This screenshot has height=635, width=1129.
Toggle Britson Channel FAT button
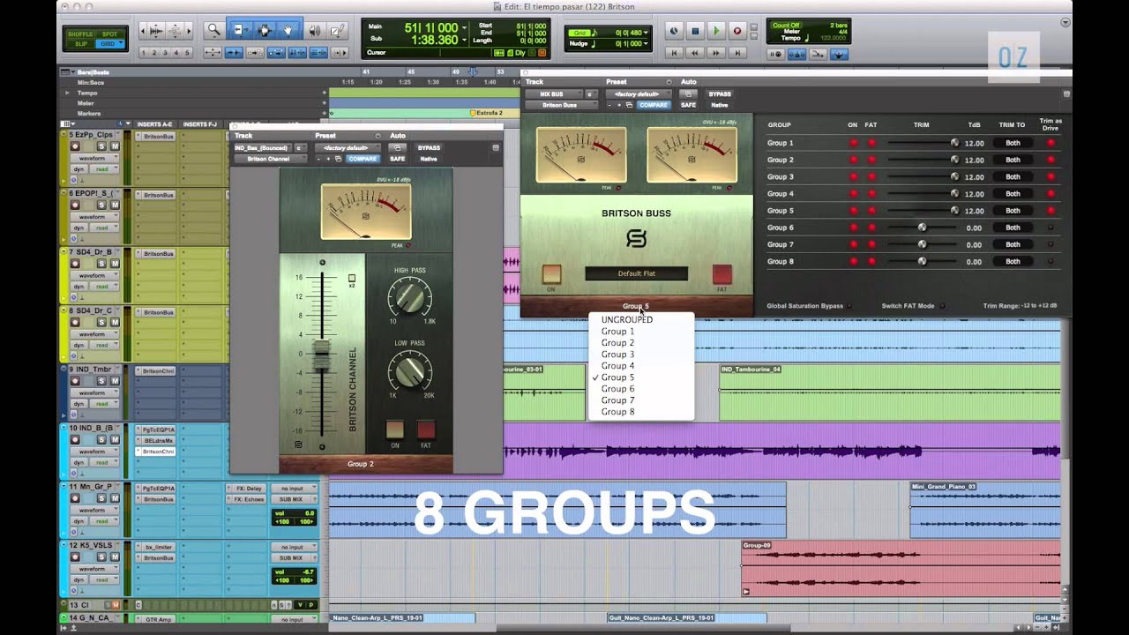tap(426, 430)
